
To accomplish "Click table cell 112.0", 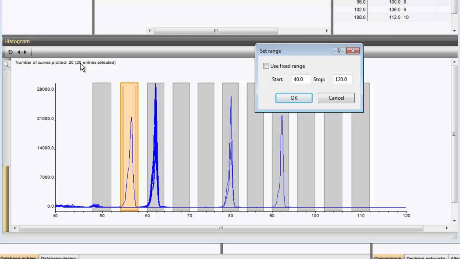I will tap(394, 17).
